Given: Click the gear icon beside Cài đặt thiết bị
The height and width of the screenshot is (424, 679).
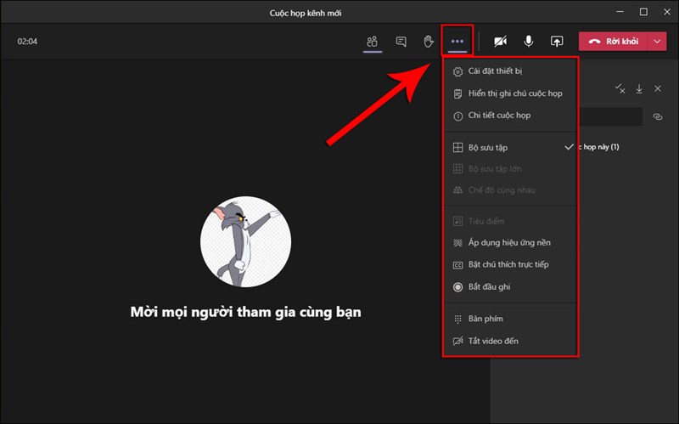Looking at the screenshot, I should [457, 71].
